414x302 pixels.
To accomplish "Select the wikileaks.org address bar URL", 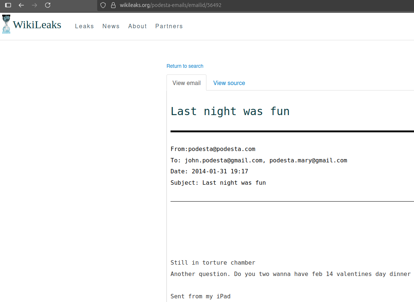I will [171, 5].
